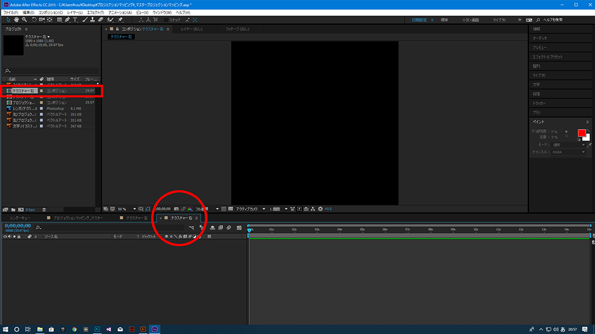Screen dimensions: 595x334
Task: Click reset exposure icon in viewer
Action: pyautogui.click(x=320, y=209)
